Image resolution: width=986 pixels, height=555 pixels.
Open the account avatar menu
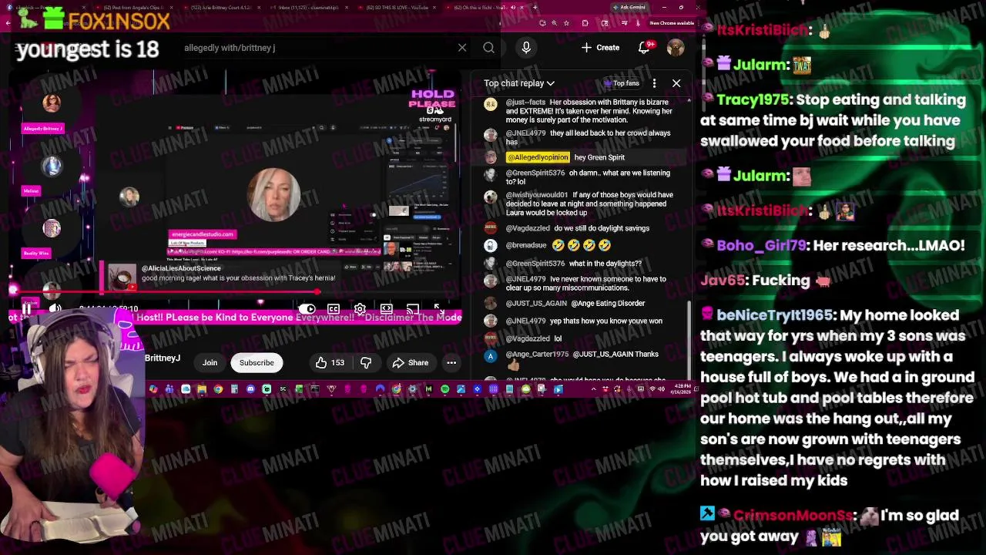pos(676,48)
